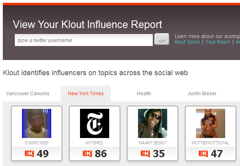Viewport: 240px width, 166px height.
Task: Open the DJXXFLYKID profile picture
Action: click(x=36, y=123)
